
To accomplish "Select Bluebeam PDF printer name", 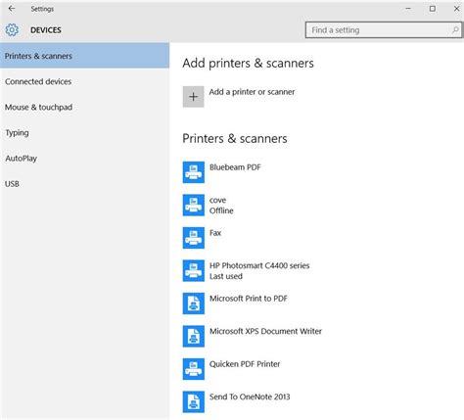I will point(235,167).
